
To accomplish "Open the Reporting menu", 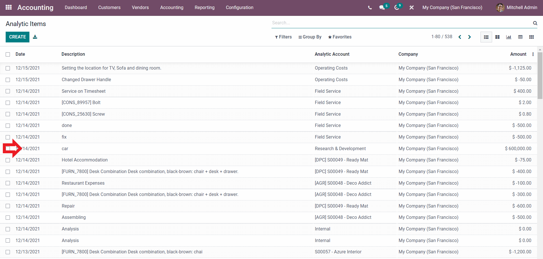I will (204, 8).
